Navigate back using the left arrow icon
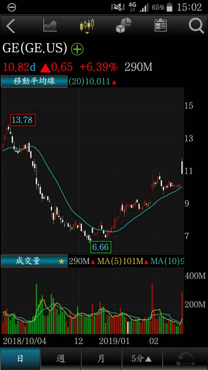The image size is (208, 370). [x=11, y=26]
